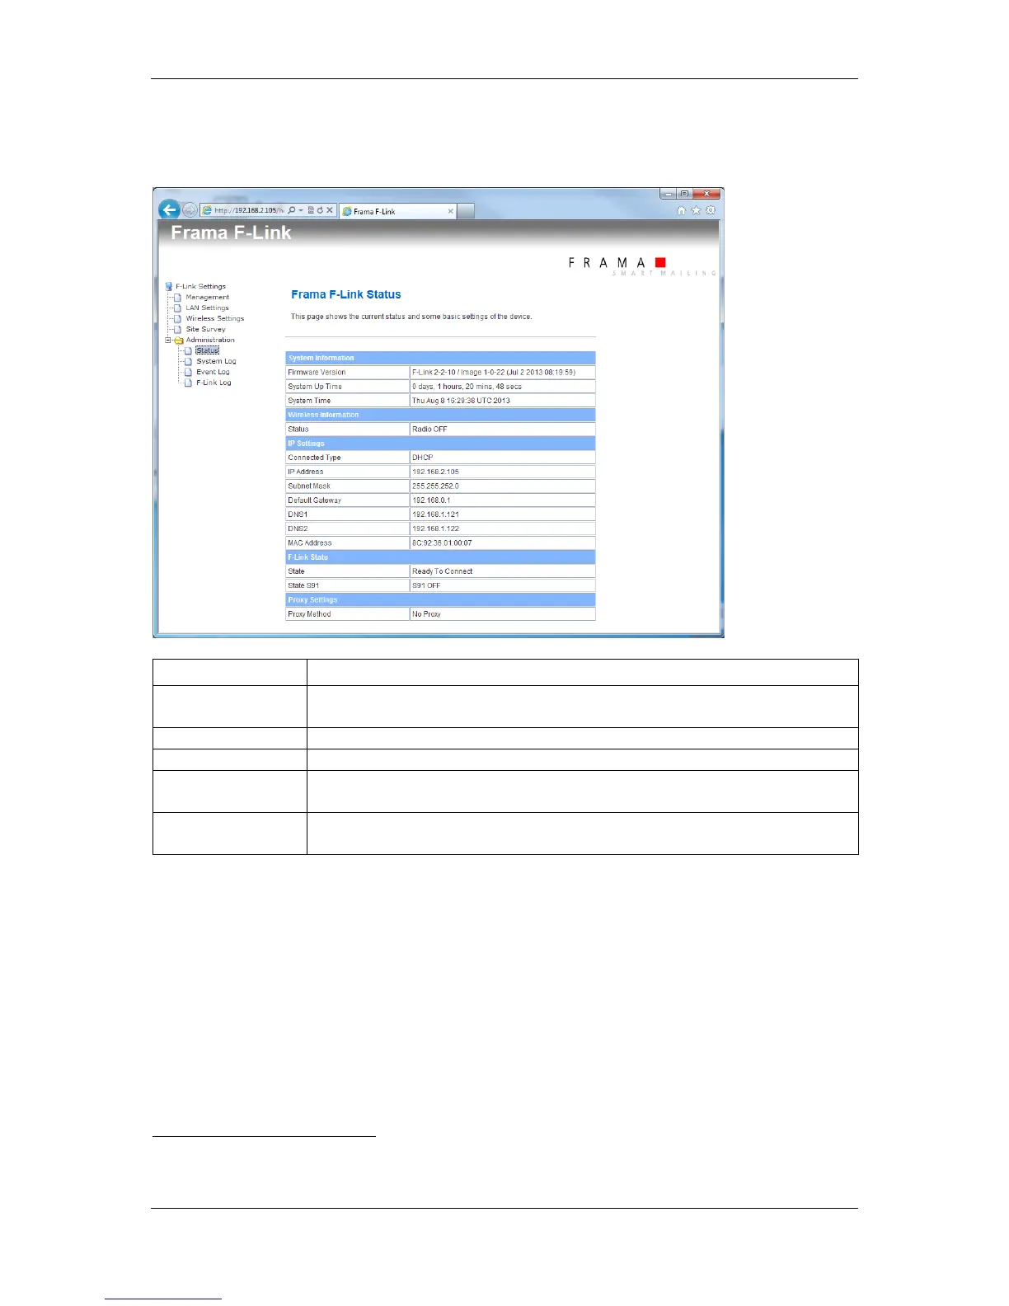Minimize the browser window
The image size is (1009, 1306).
pos(669,194)
